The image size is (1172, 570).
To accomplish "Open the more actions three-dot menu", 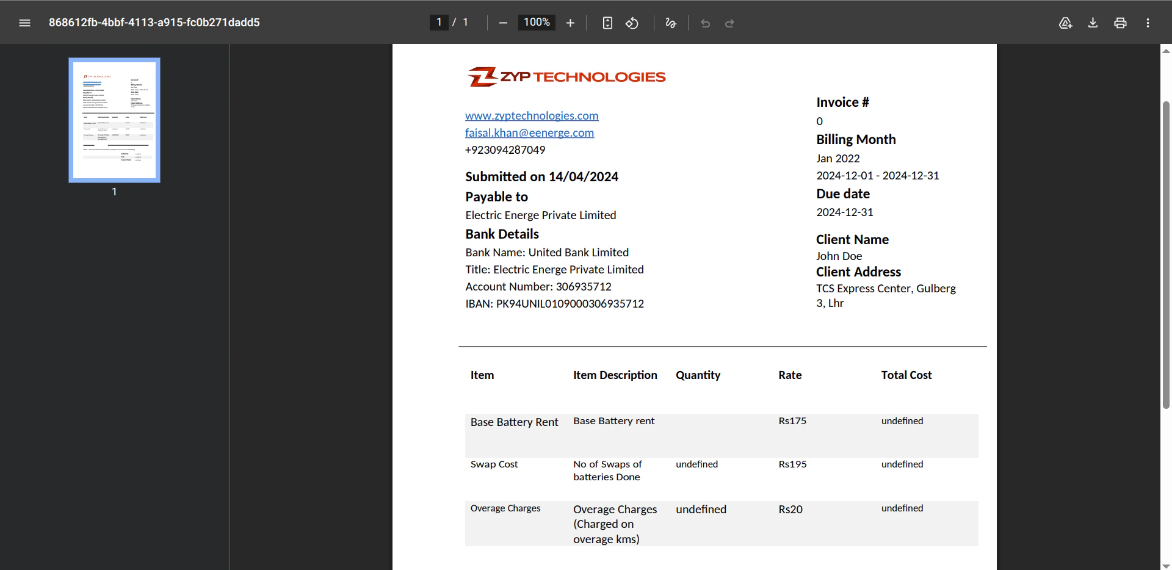I will [1148, 23].
